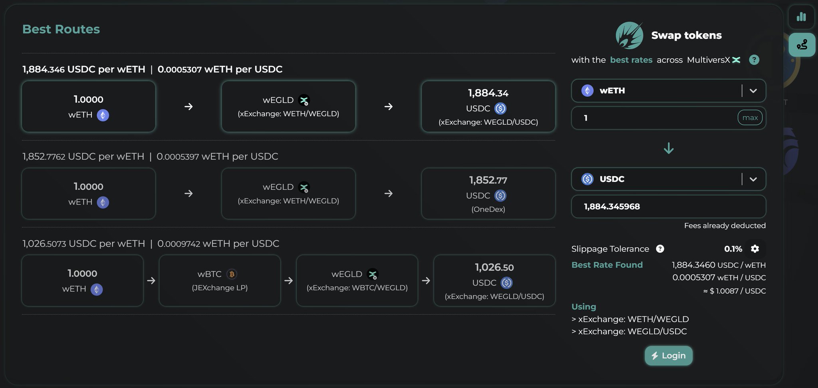This screenshot has height=388, width=818.
Task: Click '1,884.3460 USDC / wETH' rate text
Action: click(x=719, y=265)
